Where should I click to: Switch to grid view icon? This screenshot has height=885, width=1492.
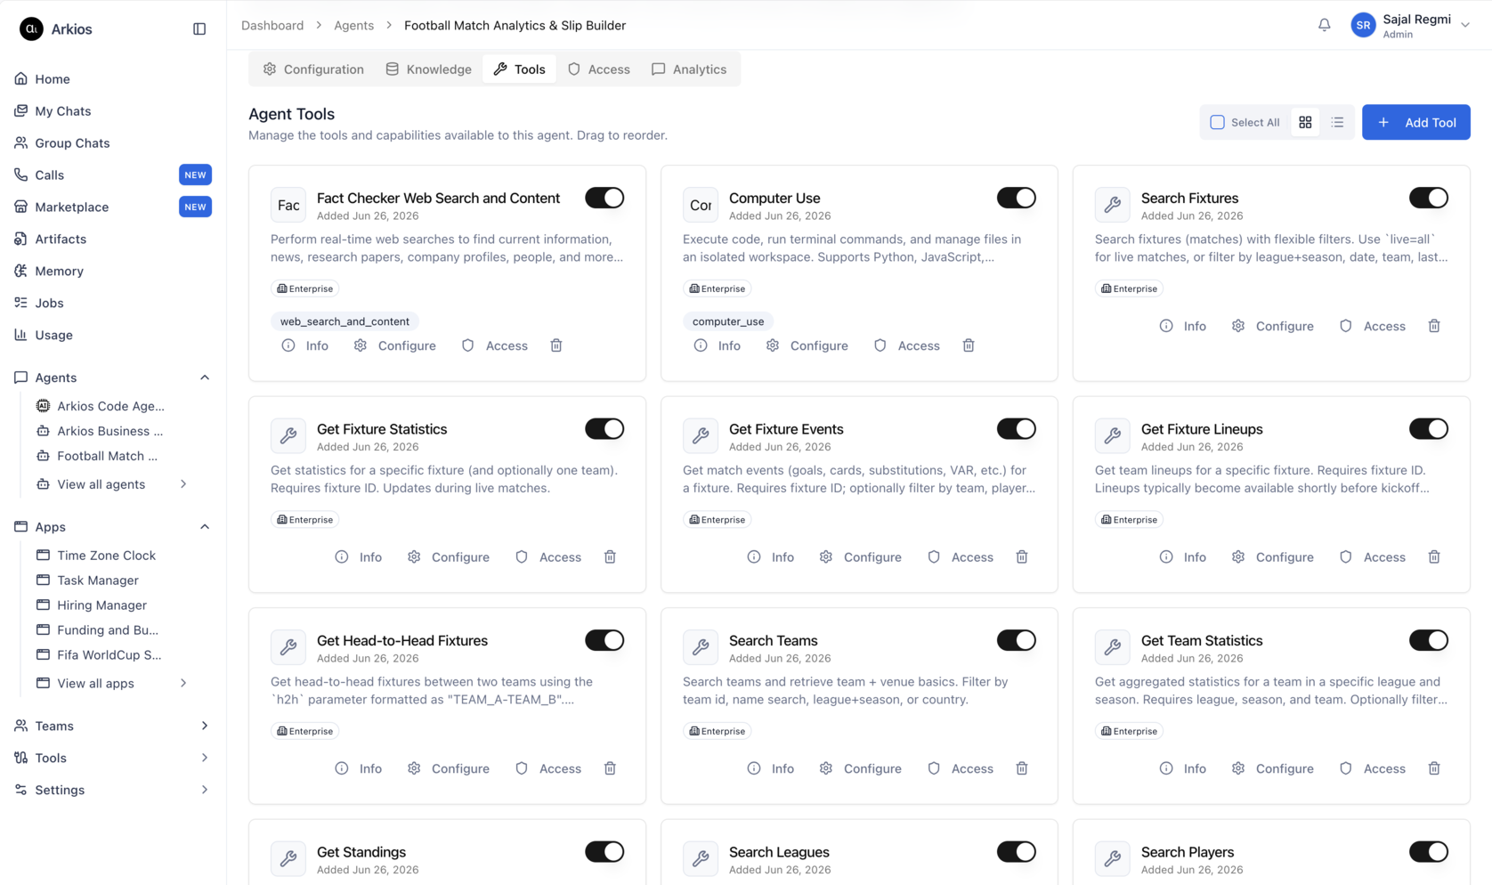[1305, 123]
